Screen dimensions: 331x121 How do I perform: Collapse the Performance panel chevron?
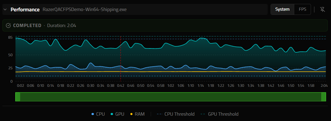click(5, 10)
